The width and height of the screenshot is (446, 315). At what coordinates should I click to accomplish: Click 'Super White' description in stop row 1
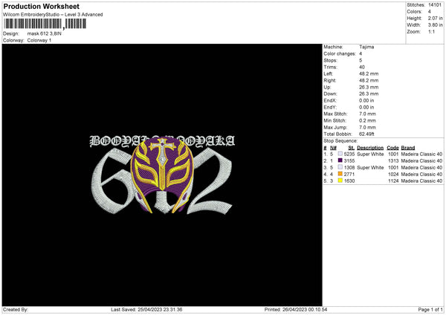[370, 154]
